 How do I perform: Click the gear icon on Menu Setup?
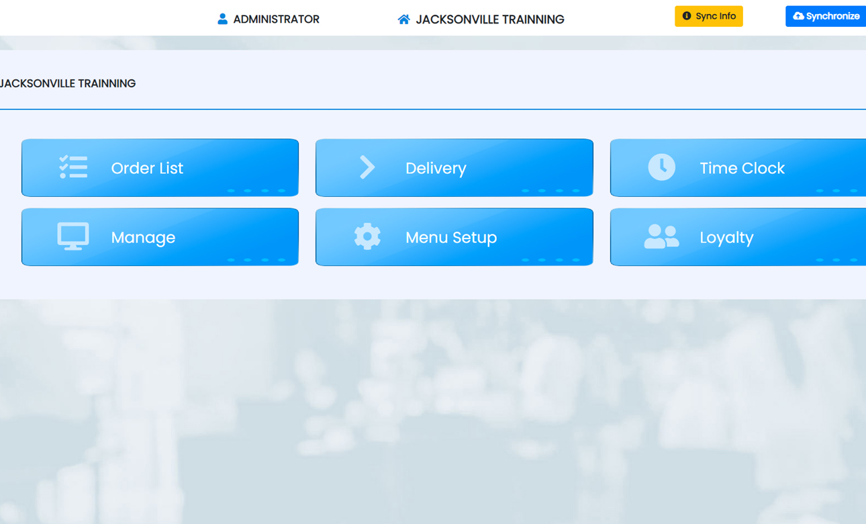367,236
